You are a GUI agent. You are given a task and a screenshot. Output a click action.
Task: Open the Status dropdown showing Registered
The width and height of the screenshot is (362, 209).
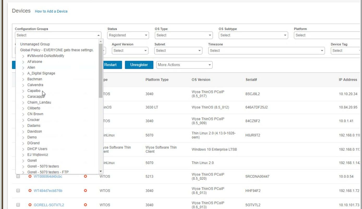click(x=128, y=35)
